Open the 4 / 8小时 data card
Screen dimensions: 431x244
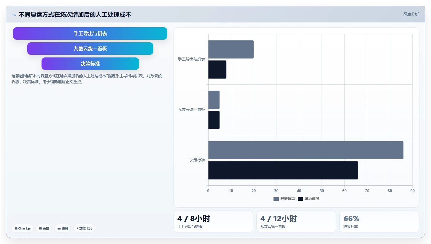click(x=213, y=221)
